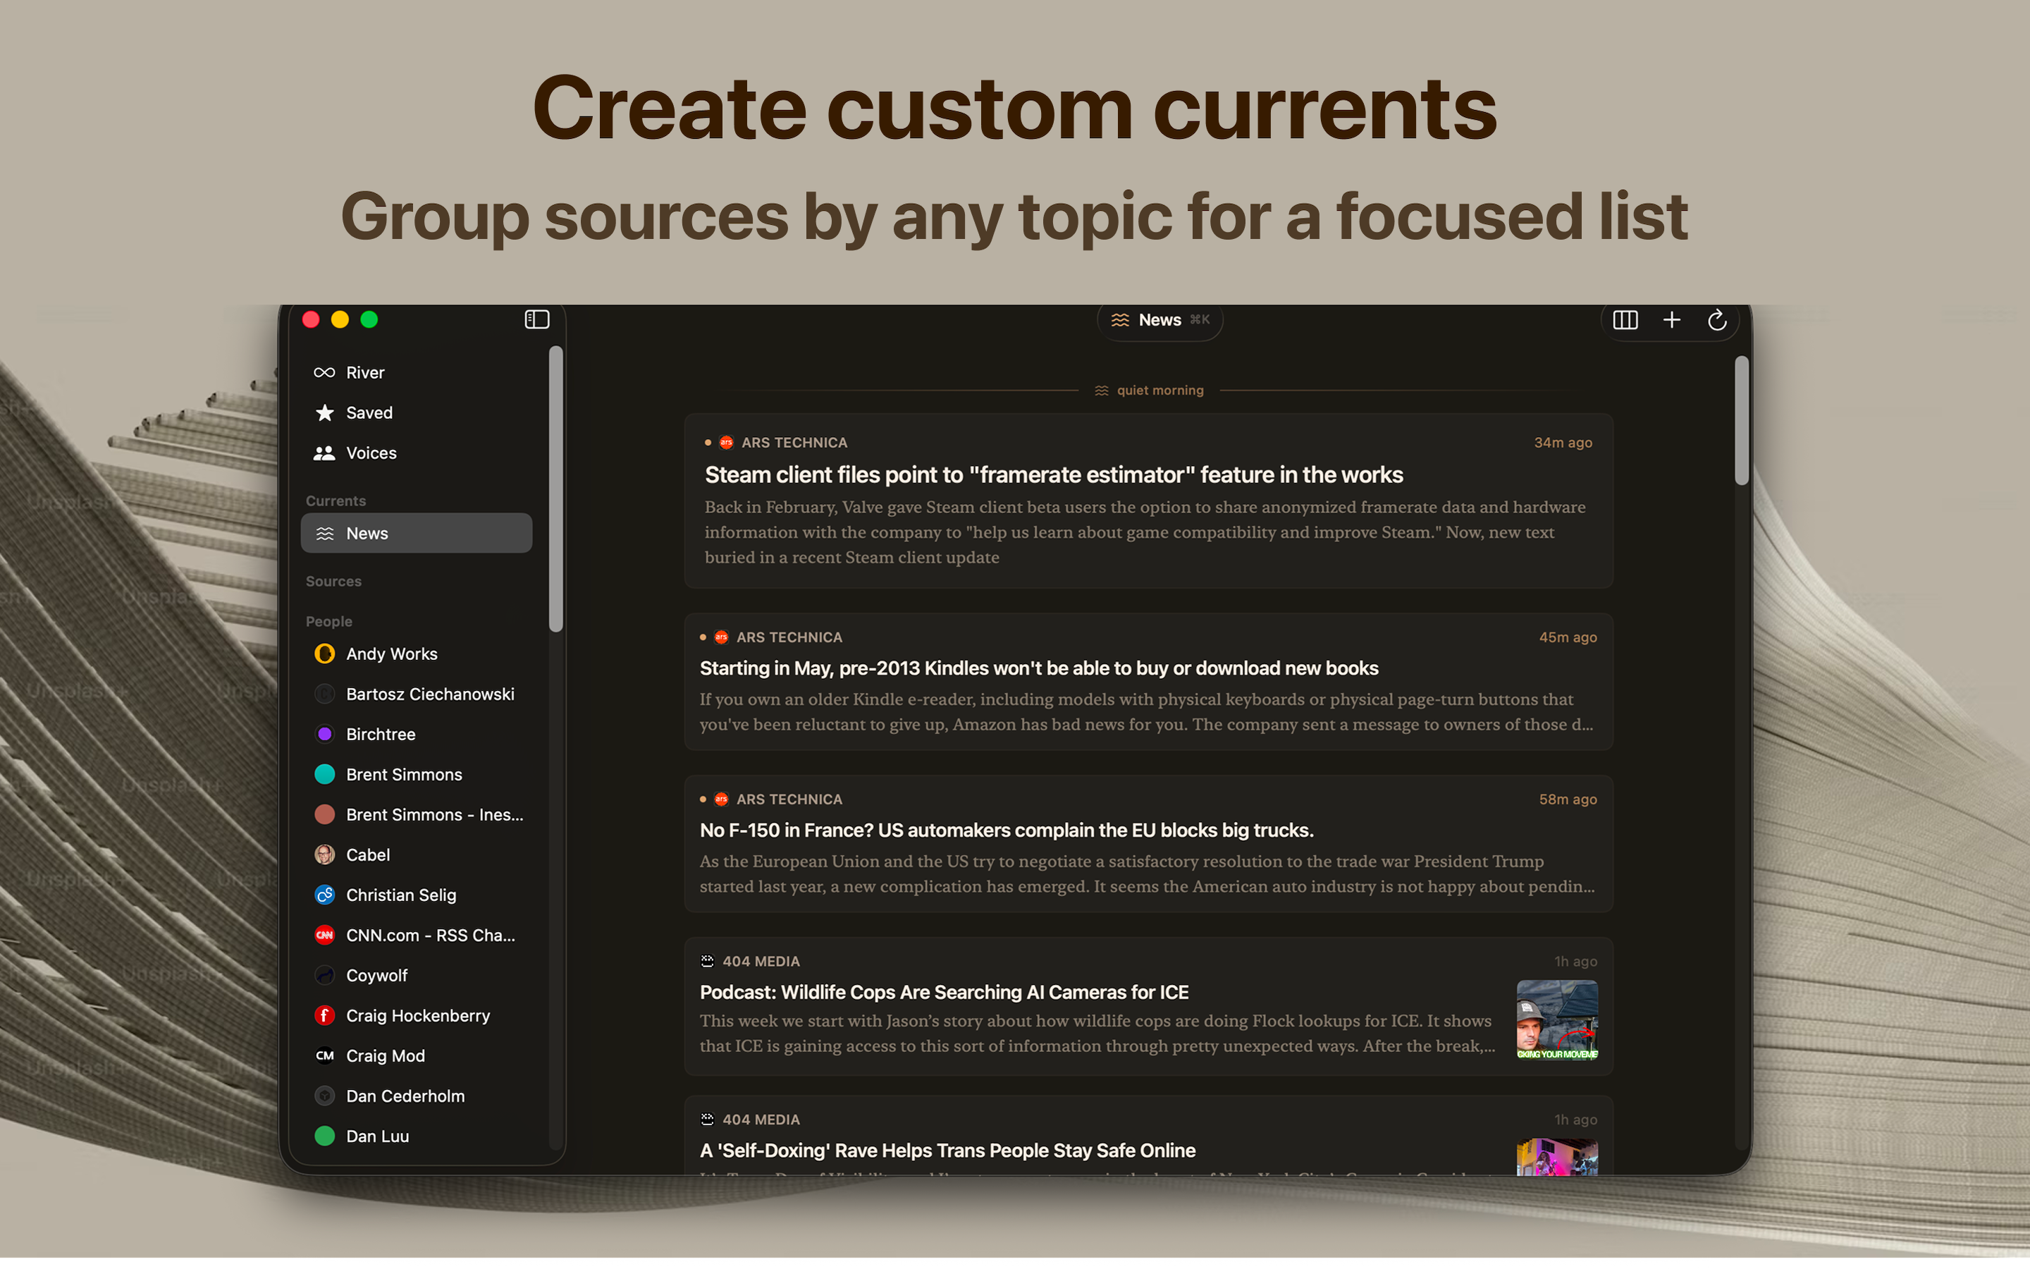Click the '58m ago' timestamp
Image resolution: width=2030 pixels, height=1269 pixels.
point(1568,799)
